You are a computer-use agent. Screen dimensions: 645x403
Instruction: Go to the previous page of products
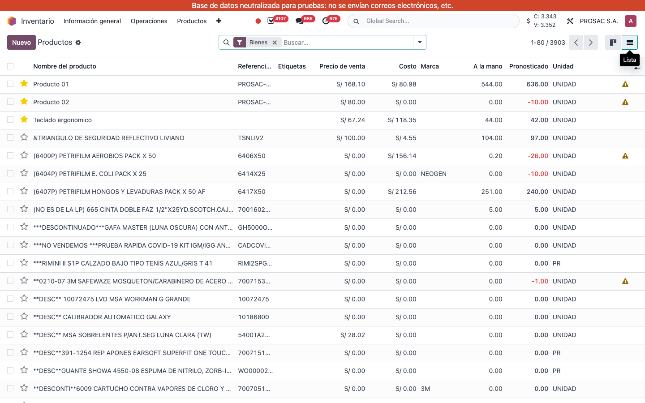[576, 43]
